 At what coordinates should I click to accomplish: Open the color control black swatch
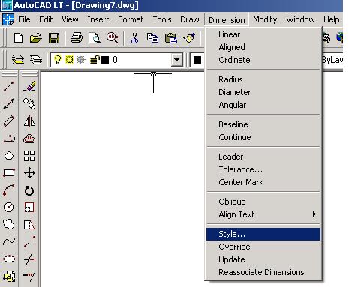tap(197, 60)
